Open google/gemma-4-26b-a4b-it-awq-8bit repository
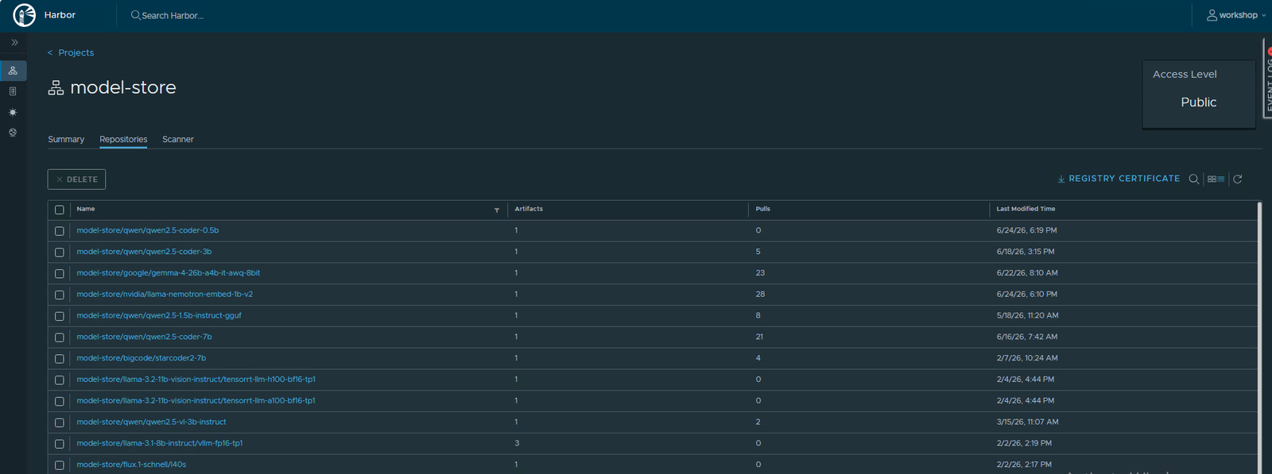Screen dimensions: 1272x474 tap(169, 273)
